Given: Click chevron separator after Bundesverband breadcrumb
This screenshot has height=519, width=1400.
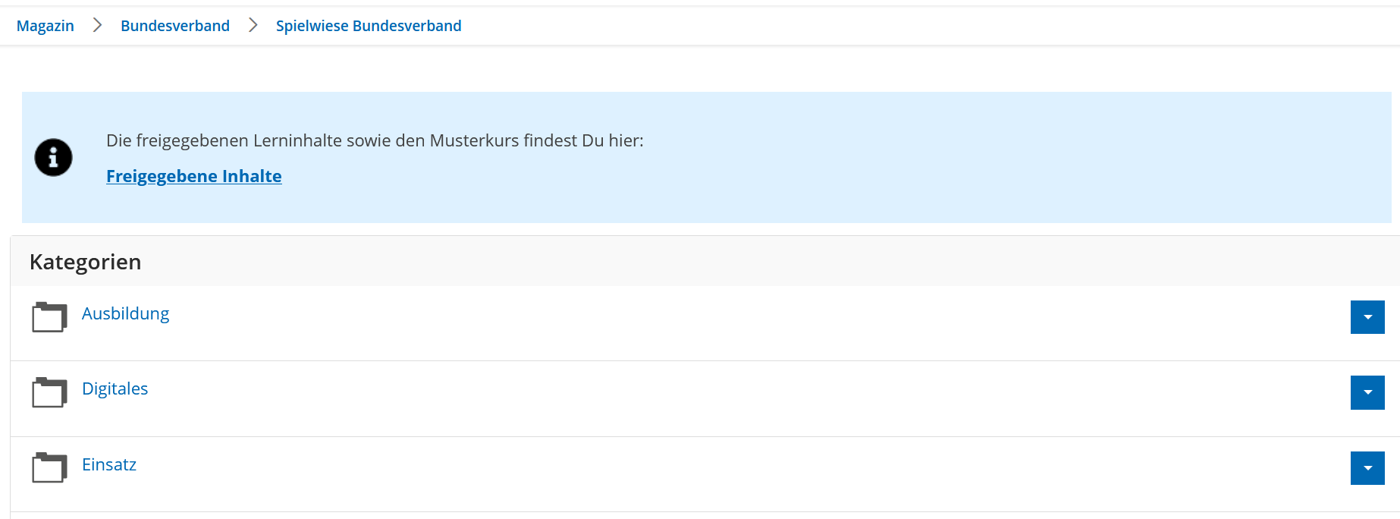Looking at the screenshot, I should click(x=253, y=26).
